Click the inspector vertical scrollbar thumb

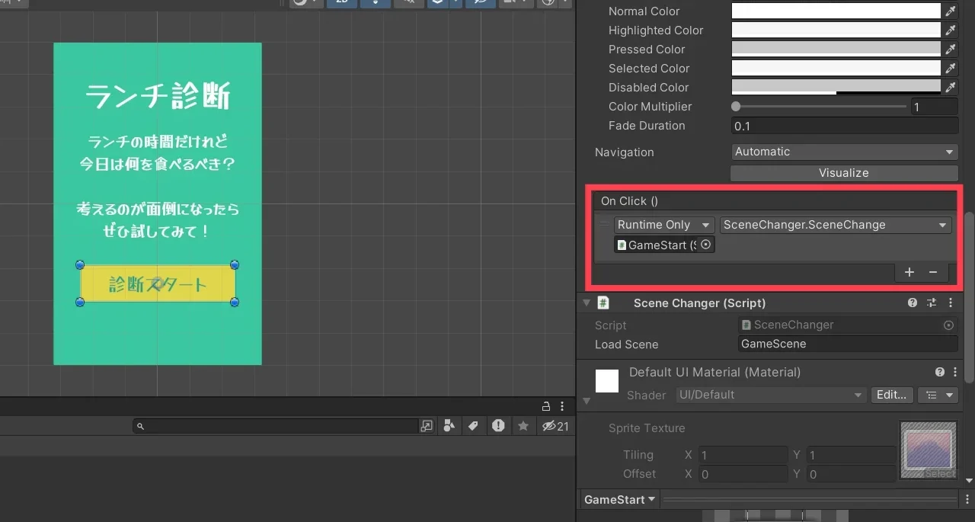(969, 297)
